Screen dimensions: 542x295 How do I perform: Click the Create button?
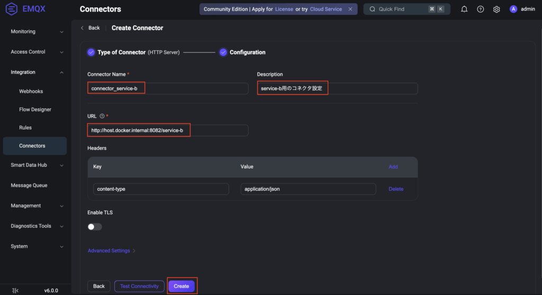tap(182, 286)
